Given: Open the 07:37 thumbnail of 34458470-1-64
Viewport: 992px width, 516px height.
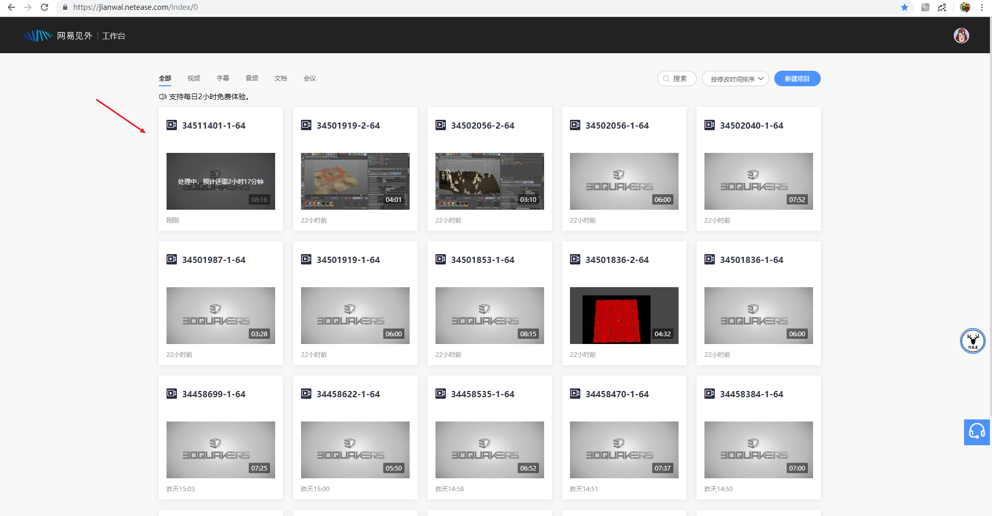Looking at the screenshot, I should click(624, 450).
